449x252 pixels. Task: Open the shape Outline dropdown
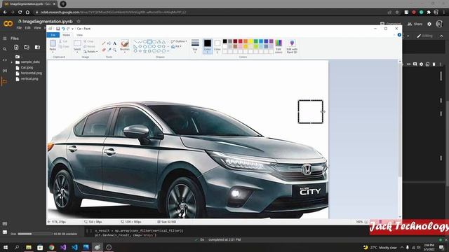[179, 41]
